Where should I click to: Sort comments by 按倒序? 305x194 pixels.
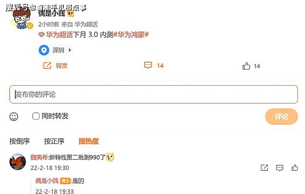pyautogui.click(x=20, y=141)
